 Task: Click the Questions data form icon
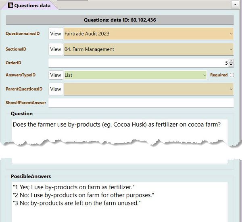(x=10, y=5)
